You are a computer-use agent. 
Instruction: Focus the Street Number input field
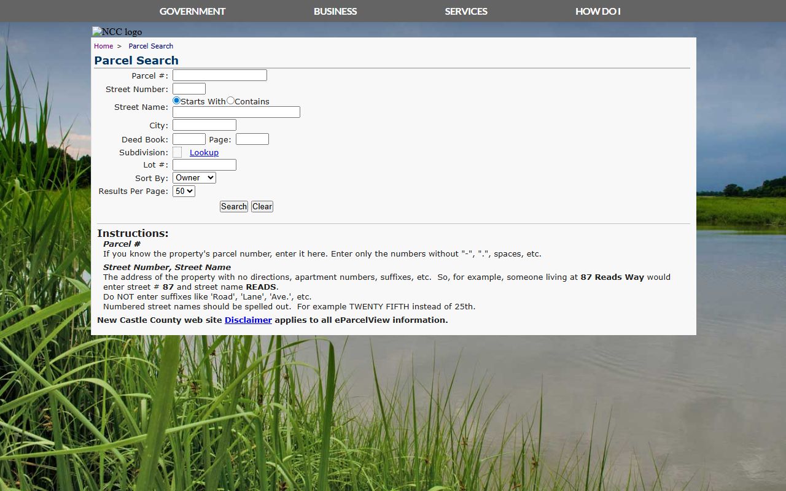click(x=189, y=89)
